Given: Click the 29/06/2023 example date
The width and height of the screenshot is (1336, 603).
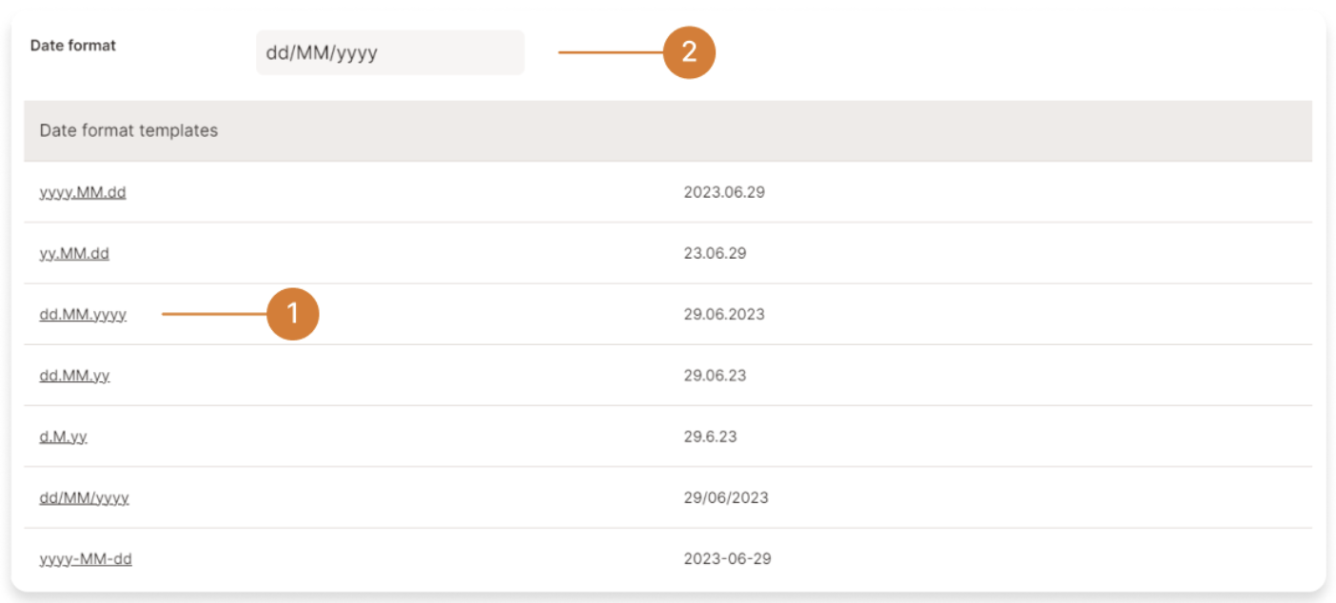Looking at the screenshot, I should 726,497.
